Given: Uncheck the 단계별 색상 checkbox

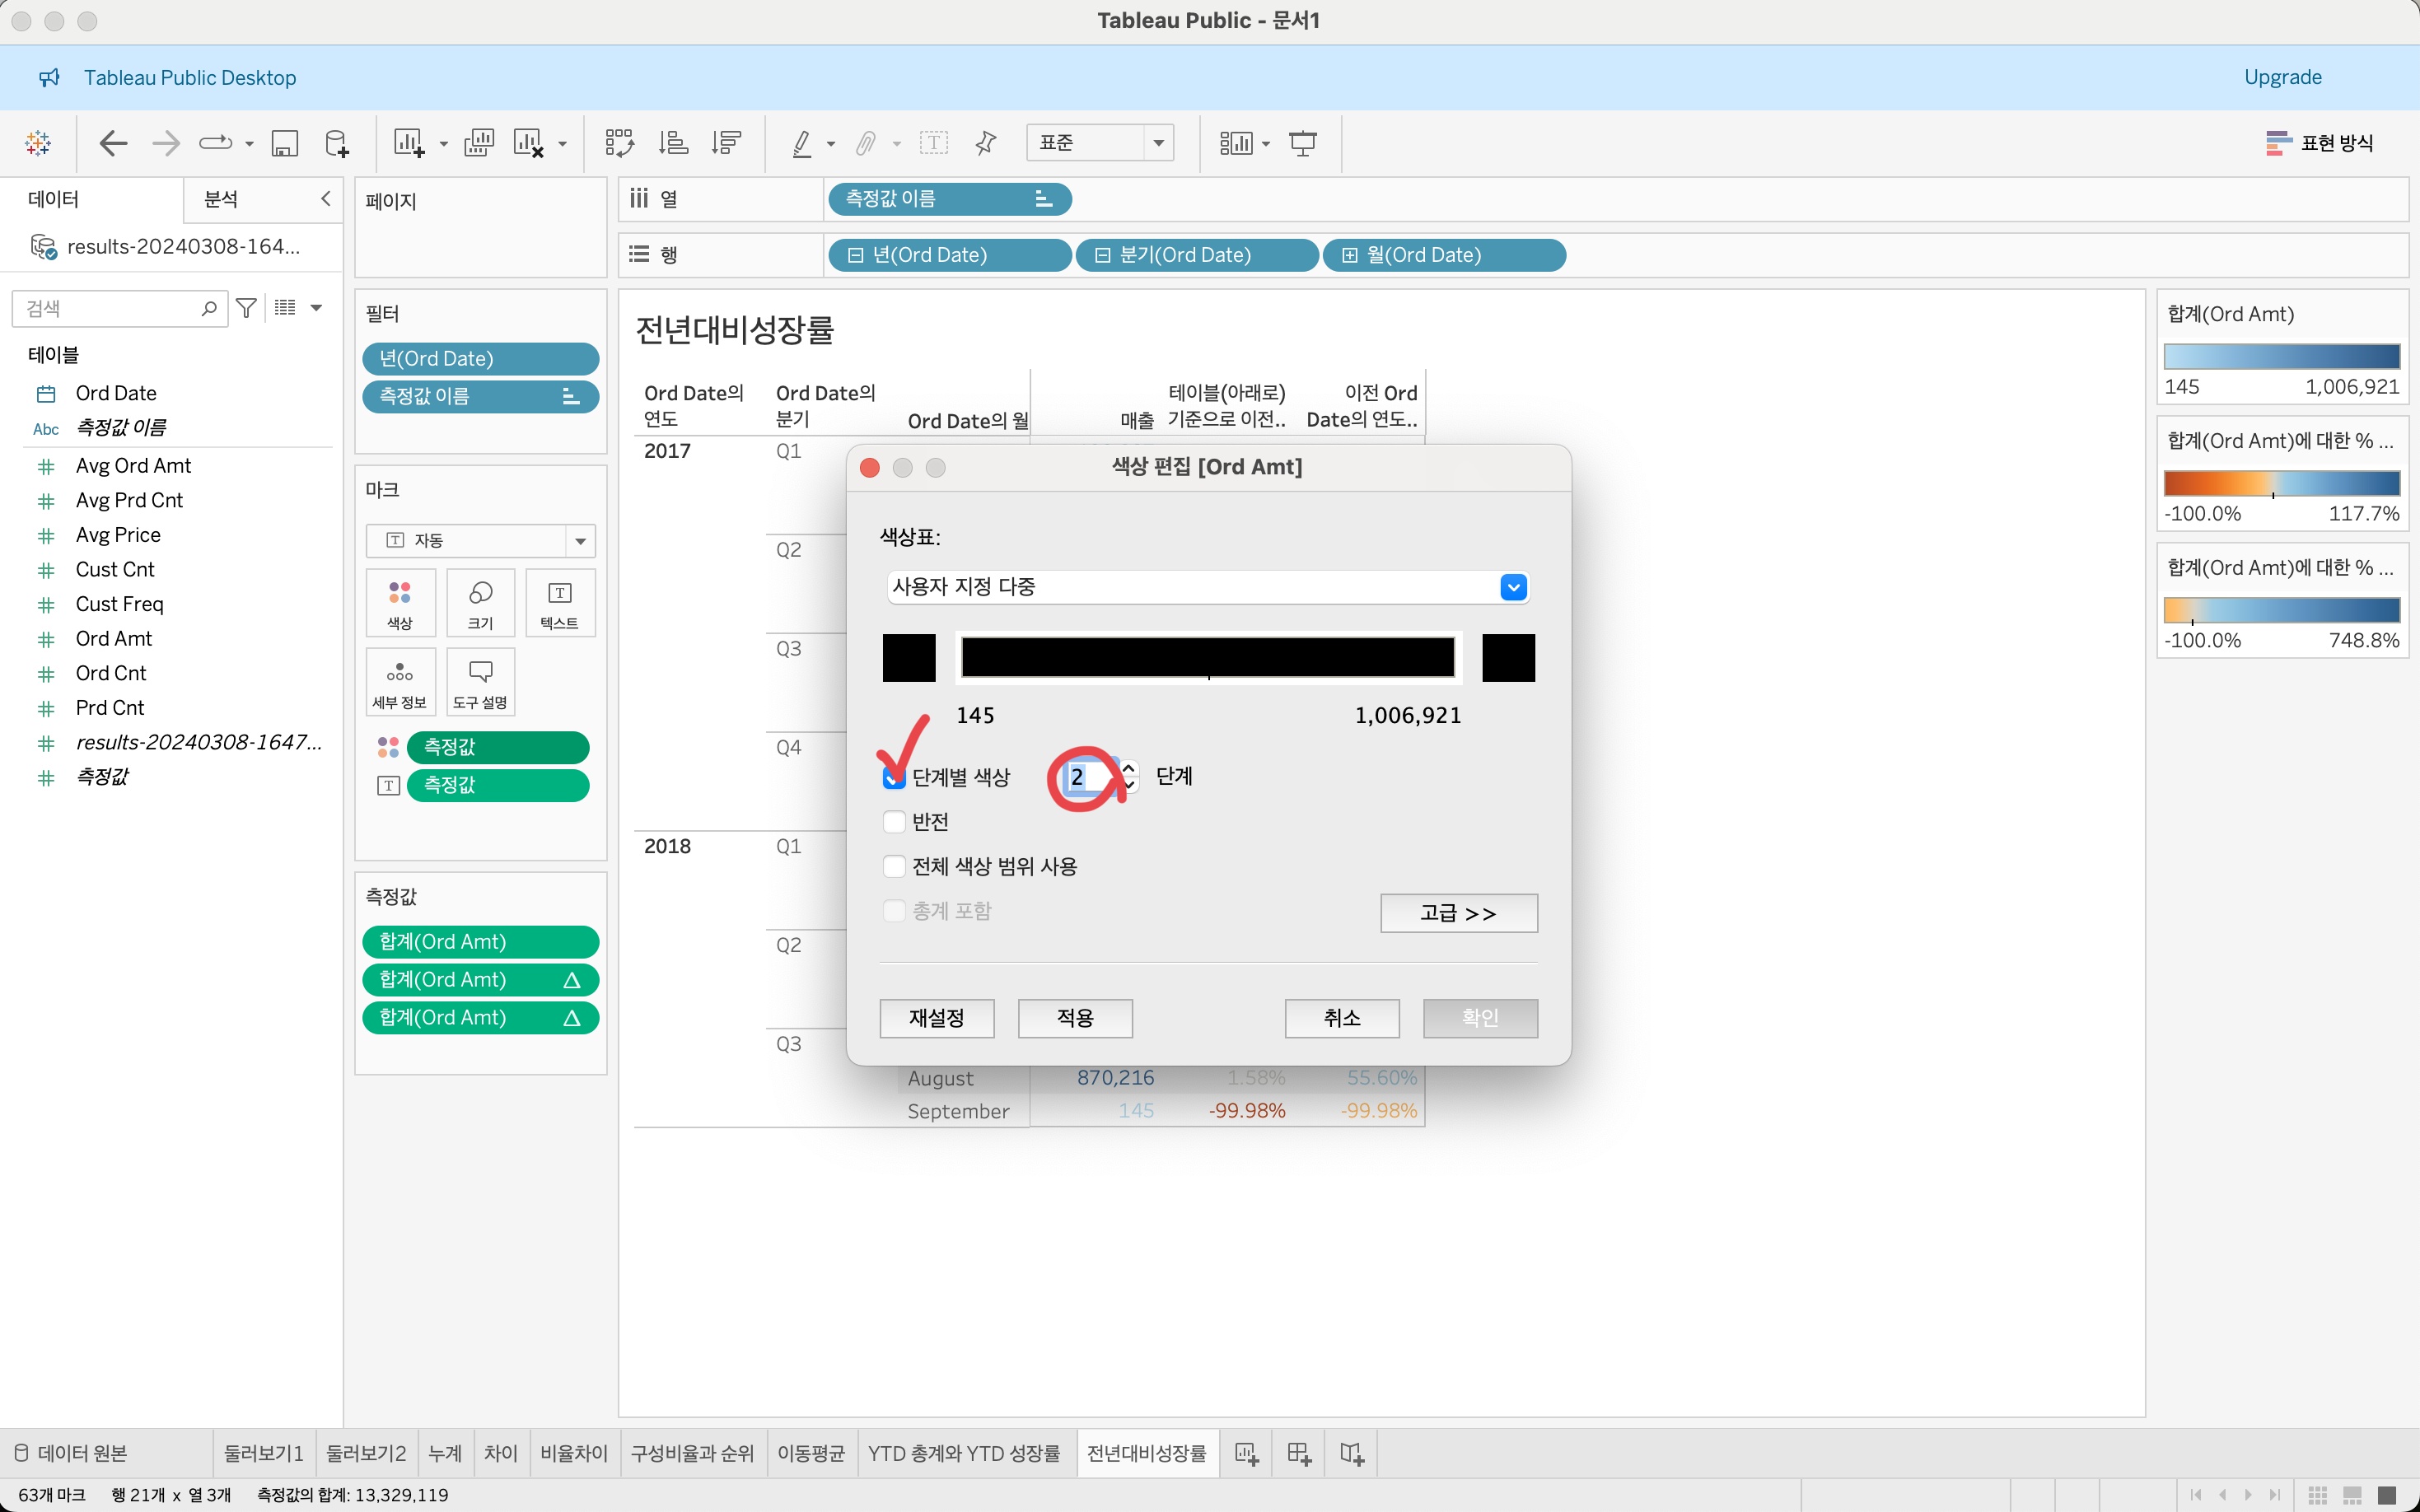Looking at the screenshot, I should [x=894, y=777].
